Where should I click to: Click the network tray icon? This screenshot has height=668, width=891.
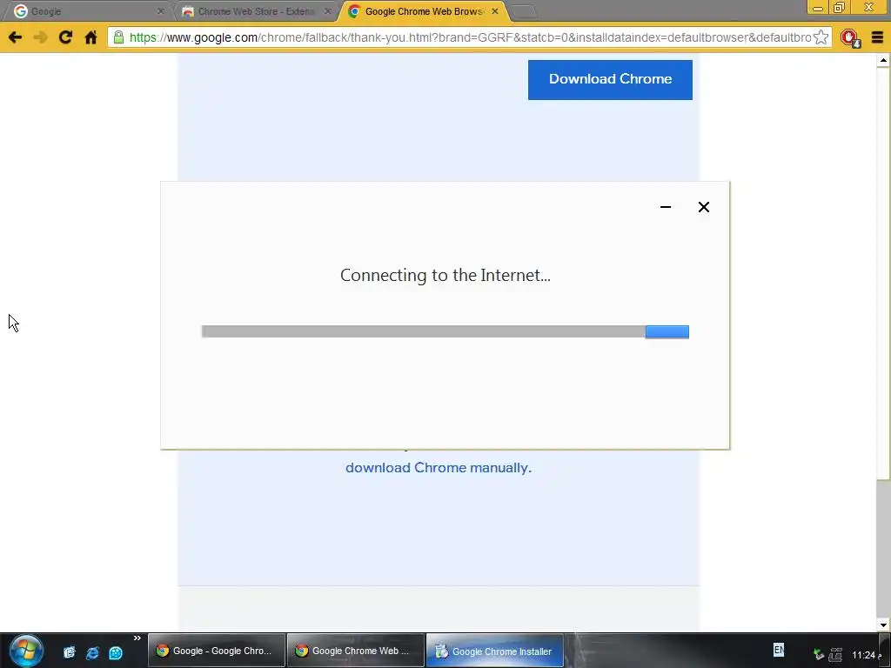[835, 655]
